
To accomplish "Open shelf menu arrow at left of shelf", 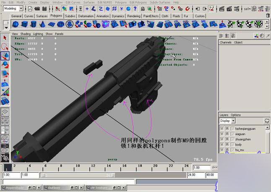I will coord(6,28).
